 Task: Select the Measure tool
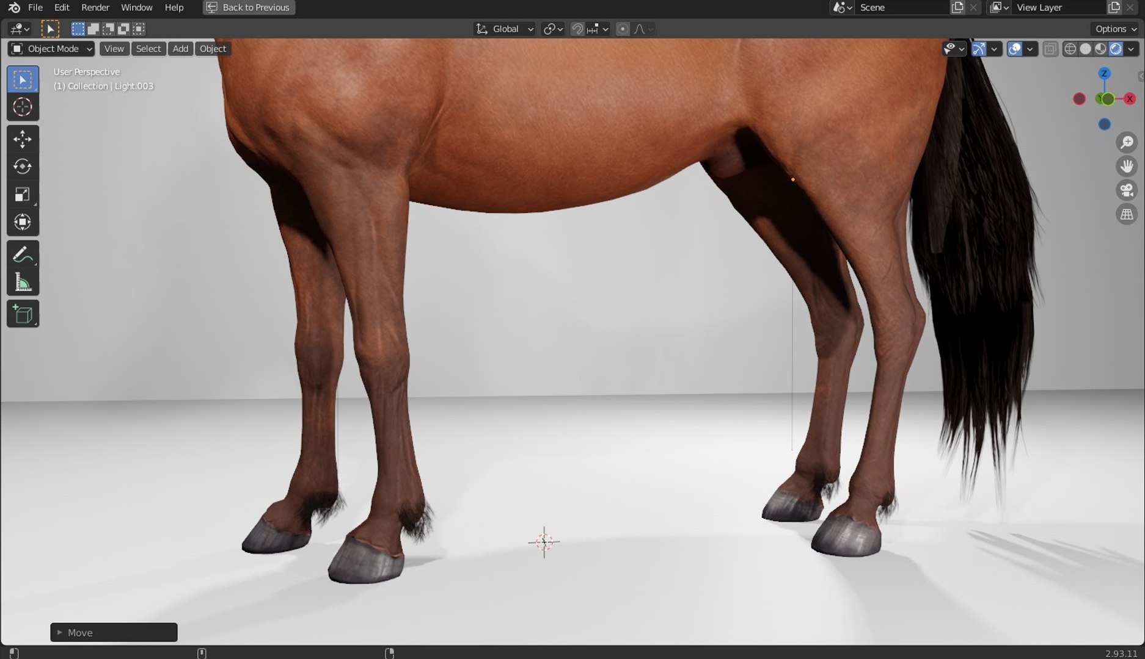pos(23,282)
